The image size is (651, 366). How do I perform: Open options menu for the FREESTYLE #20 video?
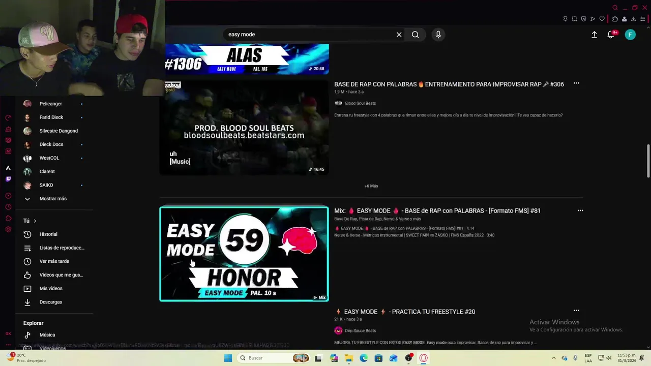[x=576, y=311]
